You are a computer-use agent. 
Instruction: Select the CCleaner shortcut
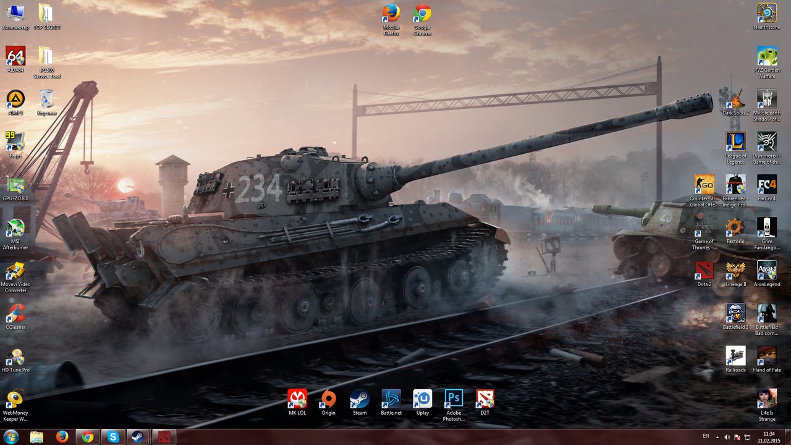tap(15, 317)
